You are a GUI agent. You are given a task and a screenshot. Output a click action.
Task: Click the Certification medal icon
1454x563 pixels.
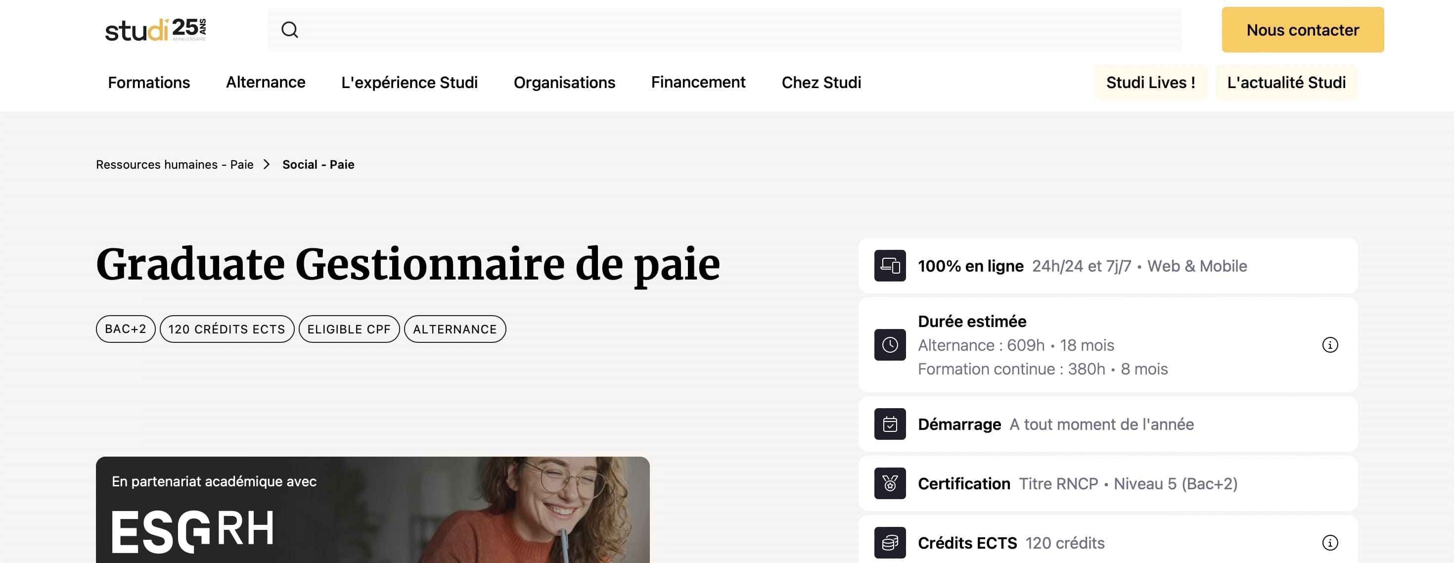point(890,483)
